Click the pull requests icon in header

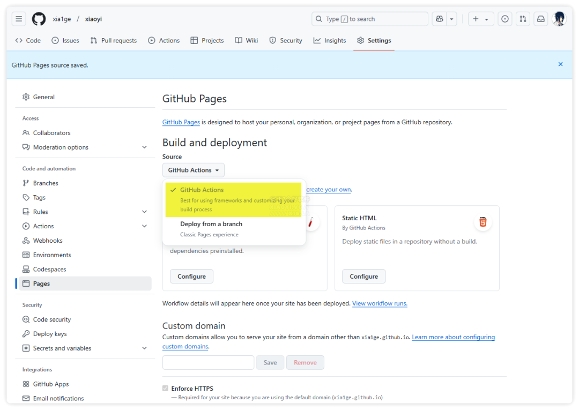[523, 19]
